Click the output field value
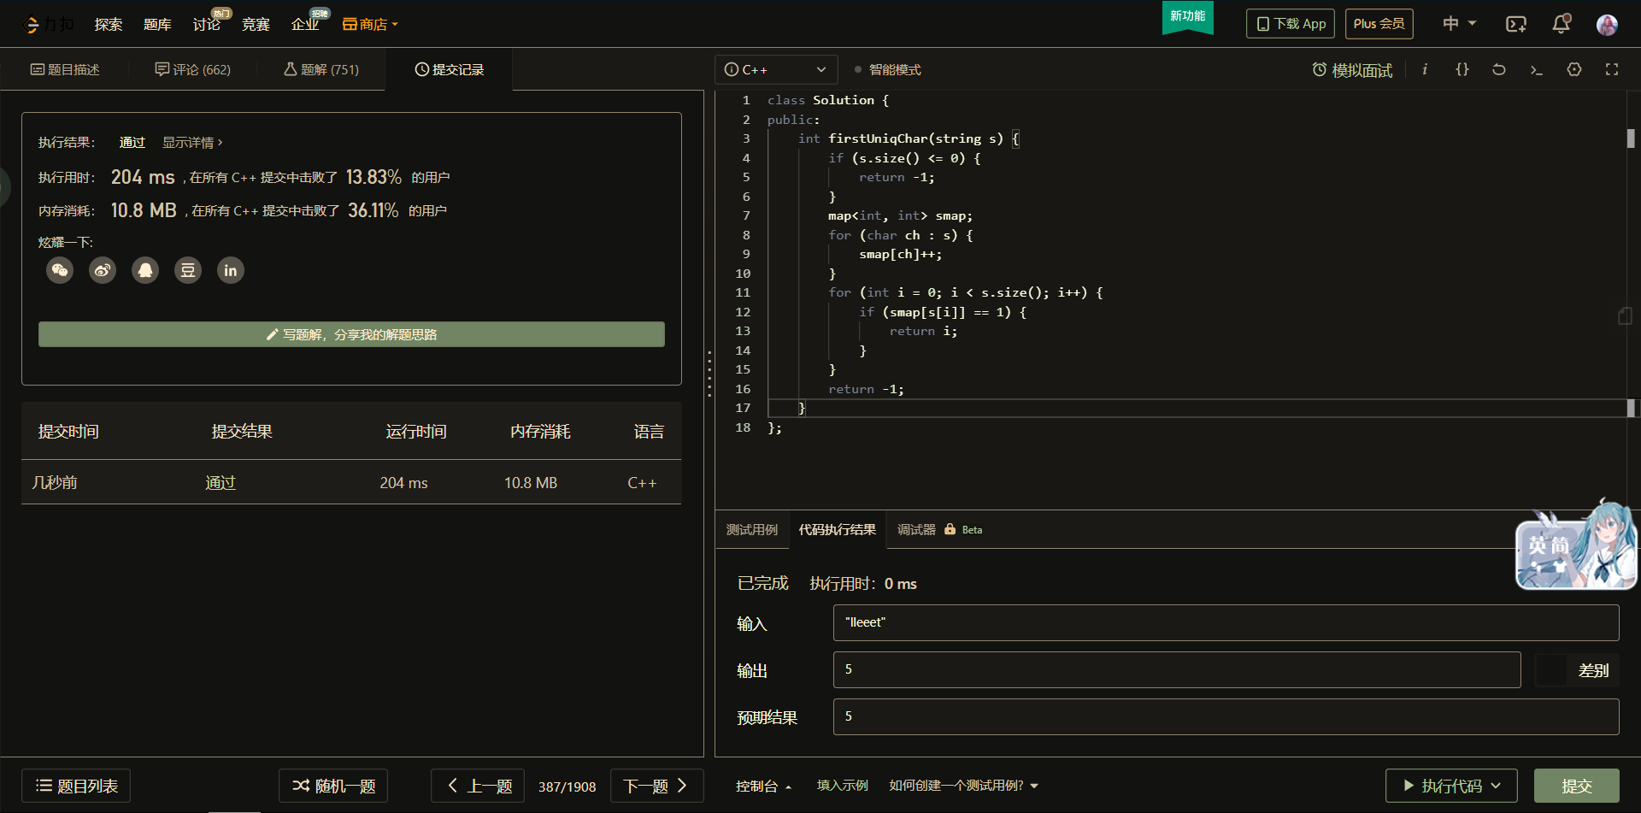 (x=1177, y=669)
